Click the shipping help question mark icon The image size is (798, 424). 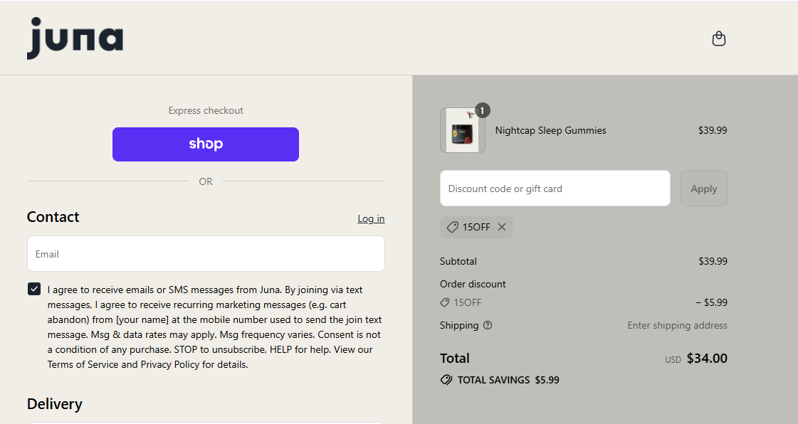[488, 325]
